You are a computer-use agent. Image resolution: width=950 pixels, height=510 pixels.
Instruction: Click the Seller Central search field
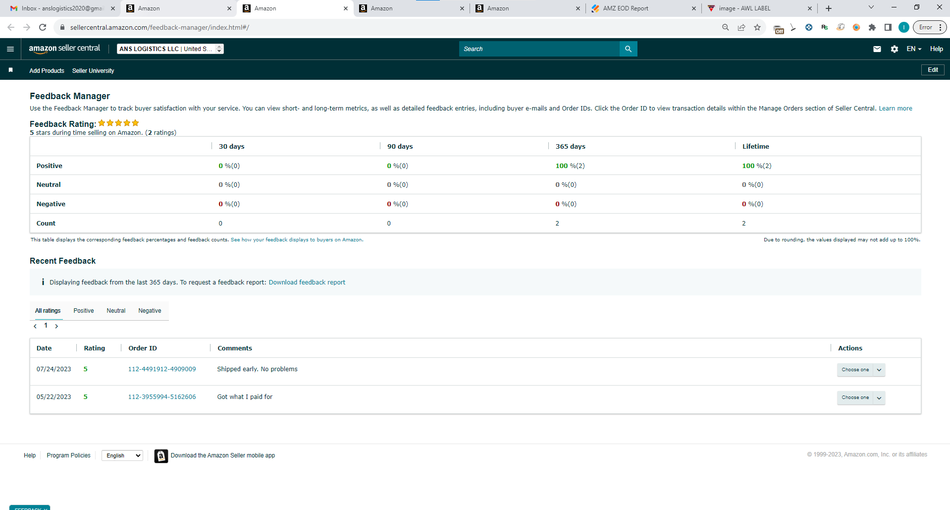pyautogui.click(x=539, y=49)
